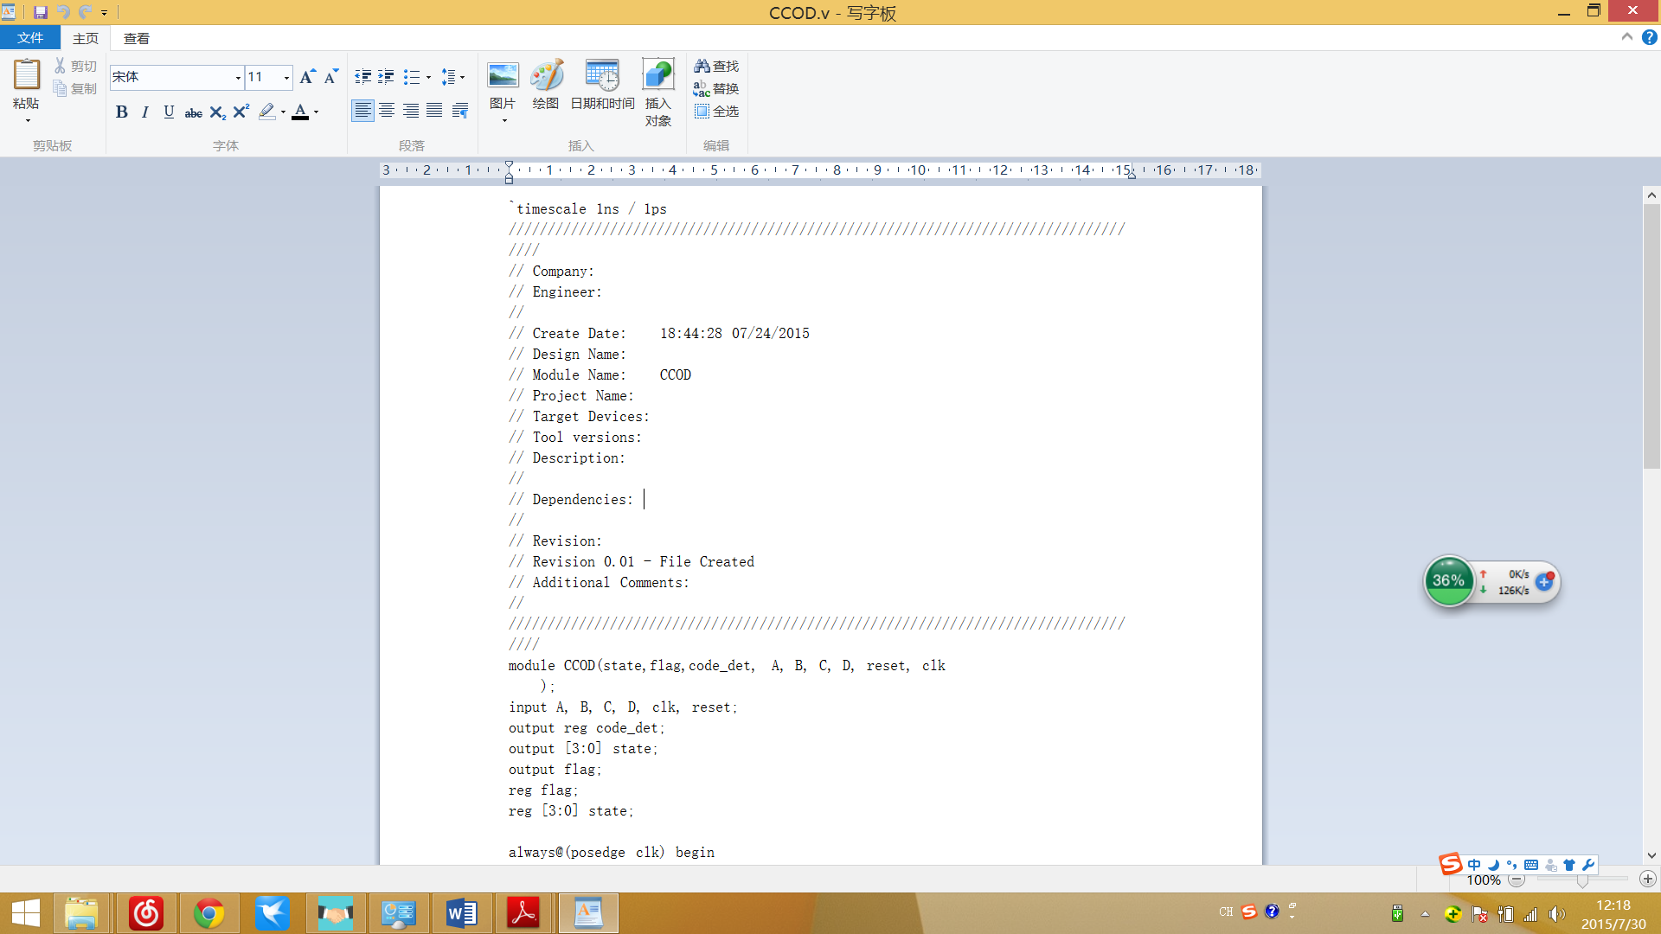
Task: Click the 粘贴 paste button
Action: tap(26, 76)
